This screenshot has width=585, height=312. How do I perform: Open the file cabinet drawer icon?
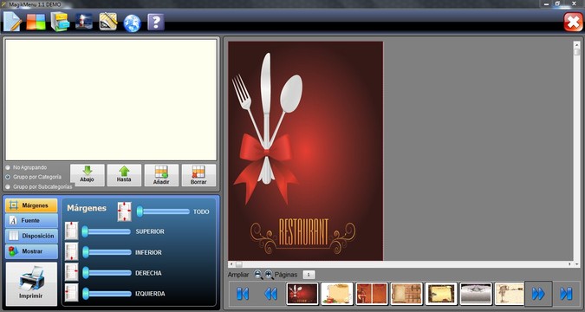pos(60,22)
